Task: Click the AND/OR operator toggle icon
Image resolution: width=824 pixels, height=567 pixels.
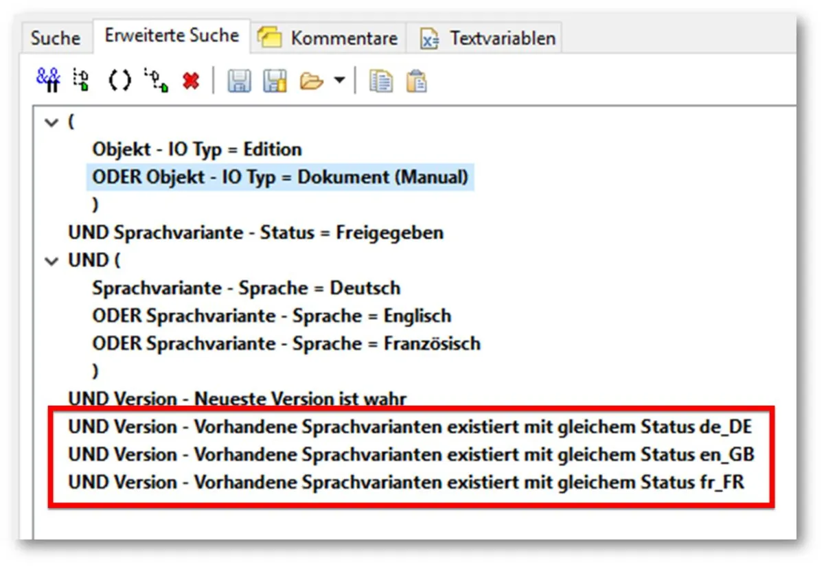Action: coord(48,80)
